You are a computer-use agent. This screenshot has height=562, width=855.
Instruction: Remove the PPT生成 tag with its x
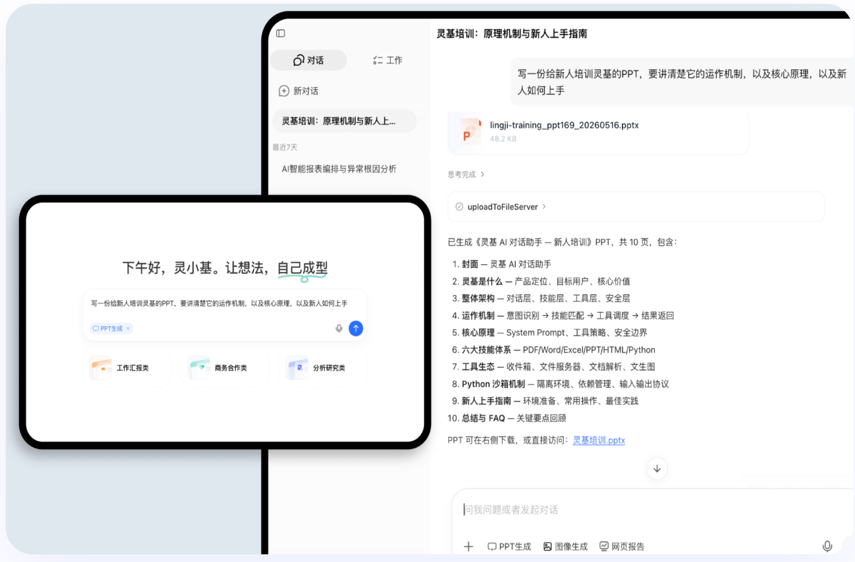click(128, 329)
